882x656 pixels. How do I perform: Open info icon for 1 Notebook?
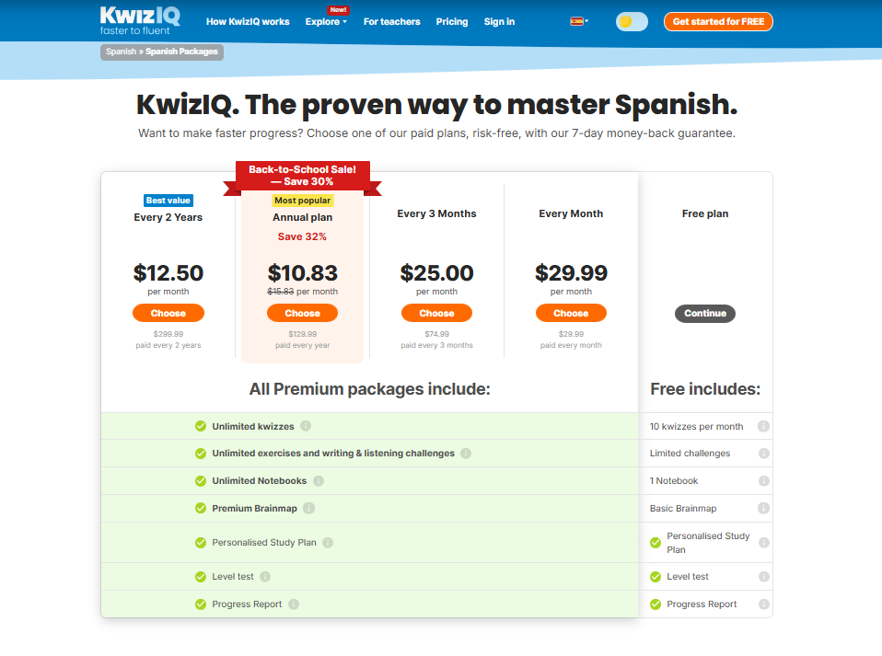(763, 480)
